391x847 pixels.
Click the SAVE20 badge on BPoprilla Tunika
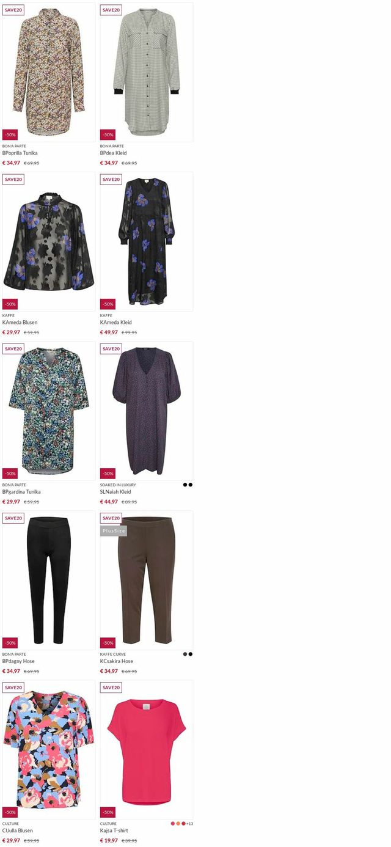(x=13, y=10)
